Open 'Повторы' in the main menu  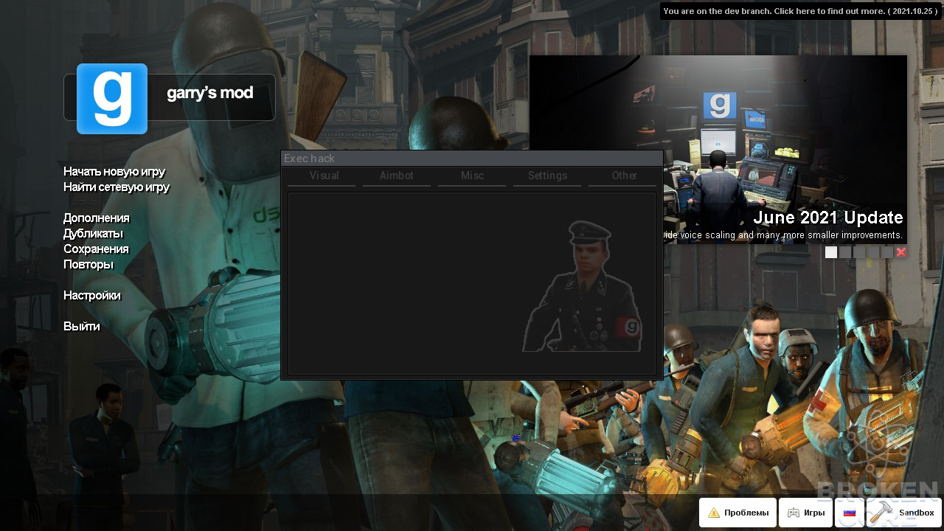coord(88,265)
